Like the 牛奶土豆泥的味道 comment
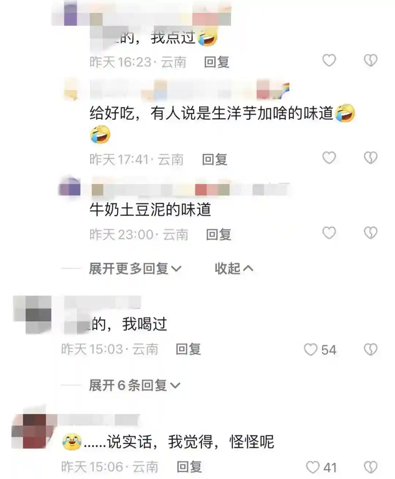 pos(329,233)
